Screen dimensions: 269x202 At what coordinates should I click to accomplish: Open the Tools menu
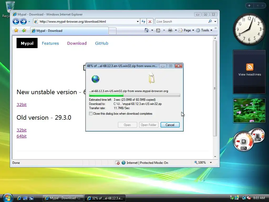click(x=204, y=30)
